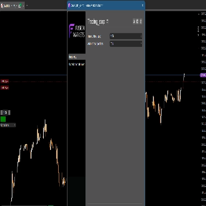Open the dropdown below the green square
206x206 pixels.
(x=8, y=125)
